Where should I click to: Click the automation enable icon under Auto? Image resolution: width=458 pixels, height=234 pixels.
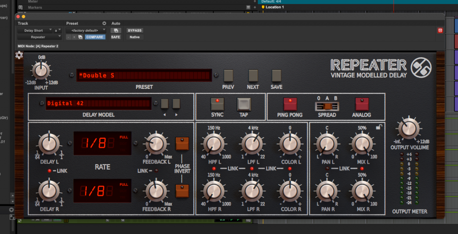[x=116, y=30]
